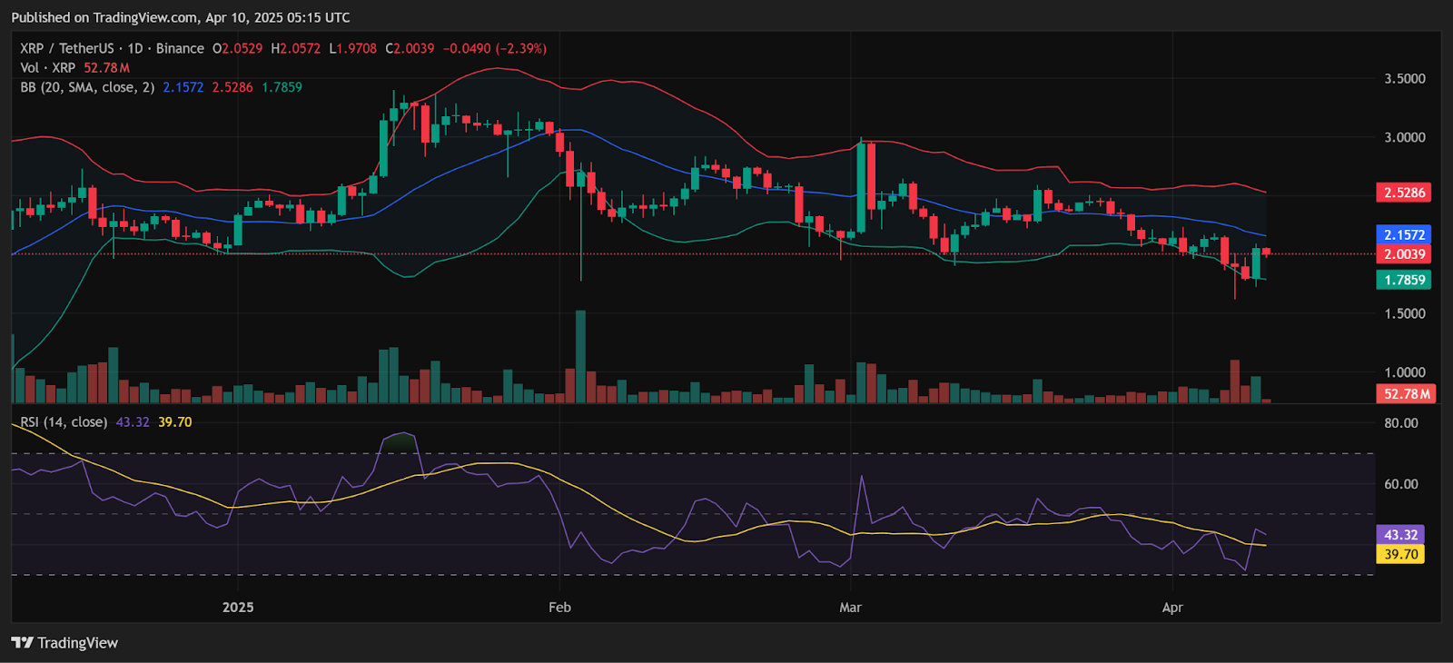Select the open price value O2.0529

coord(238,49)
